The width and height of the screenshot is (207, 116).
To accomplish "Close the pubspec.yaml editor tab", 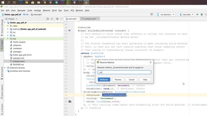I will point(98,19).
